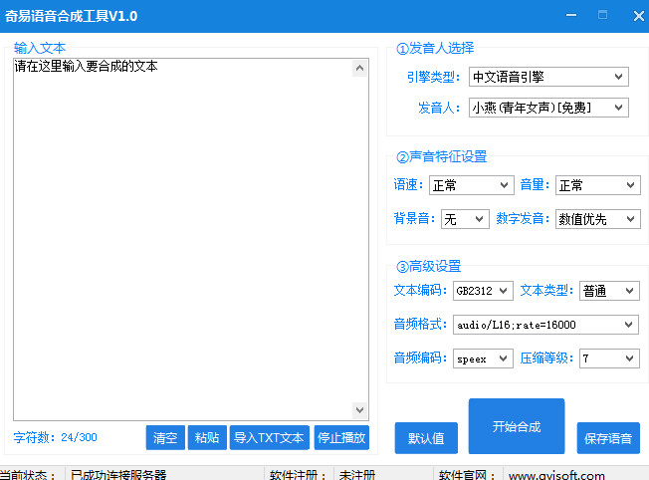The width and height of the screenshot is (649, 480).
Task: Open the 背景音 background sound dropdown
Action: [x=465, y=219]
